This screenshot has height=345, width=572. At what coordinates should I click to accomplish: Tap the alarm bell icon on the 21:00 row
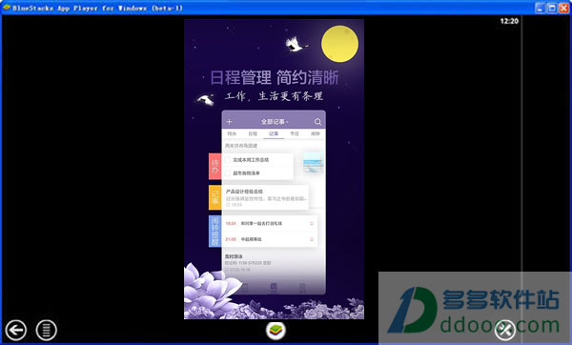tap(312, 239)
